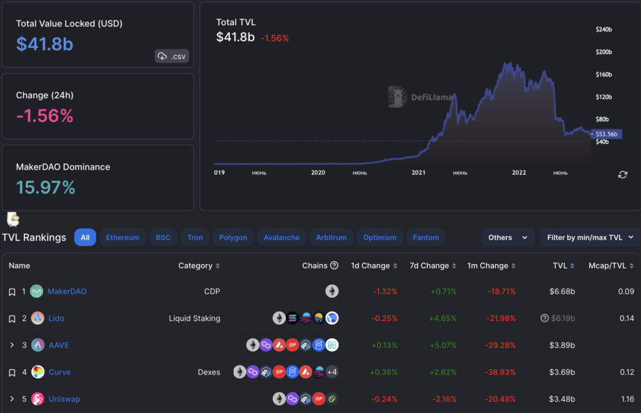641x413 pixels.
Task: Select the Ethereum chain tab
Action: pyautogui.click(x=123, y=238)
